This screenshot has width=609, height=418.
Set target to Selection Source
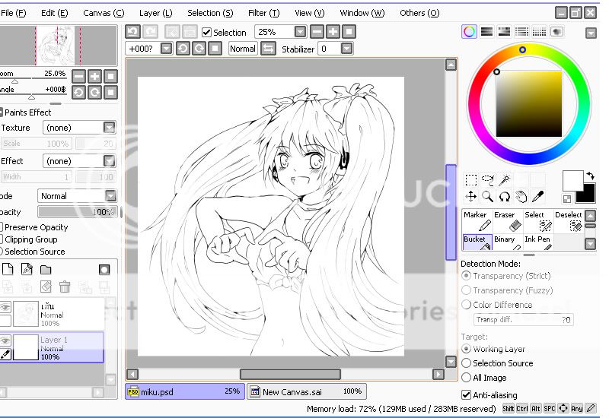tap(466, 363)
